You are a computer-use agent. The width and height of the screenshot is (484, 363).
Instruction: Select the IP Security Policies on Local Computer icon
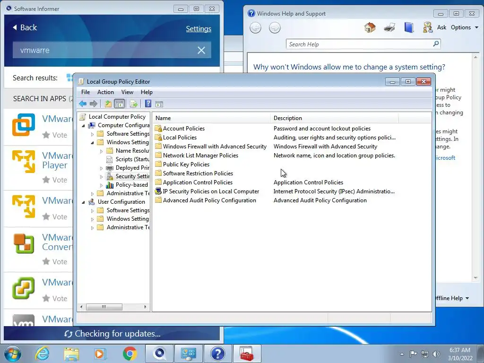(158, 191)
